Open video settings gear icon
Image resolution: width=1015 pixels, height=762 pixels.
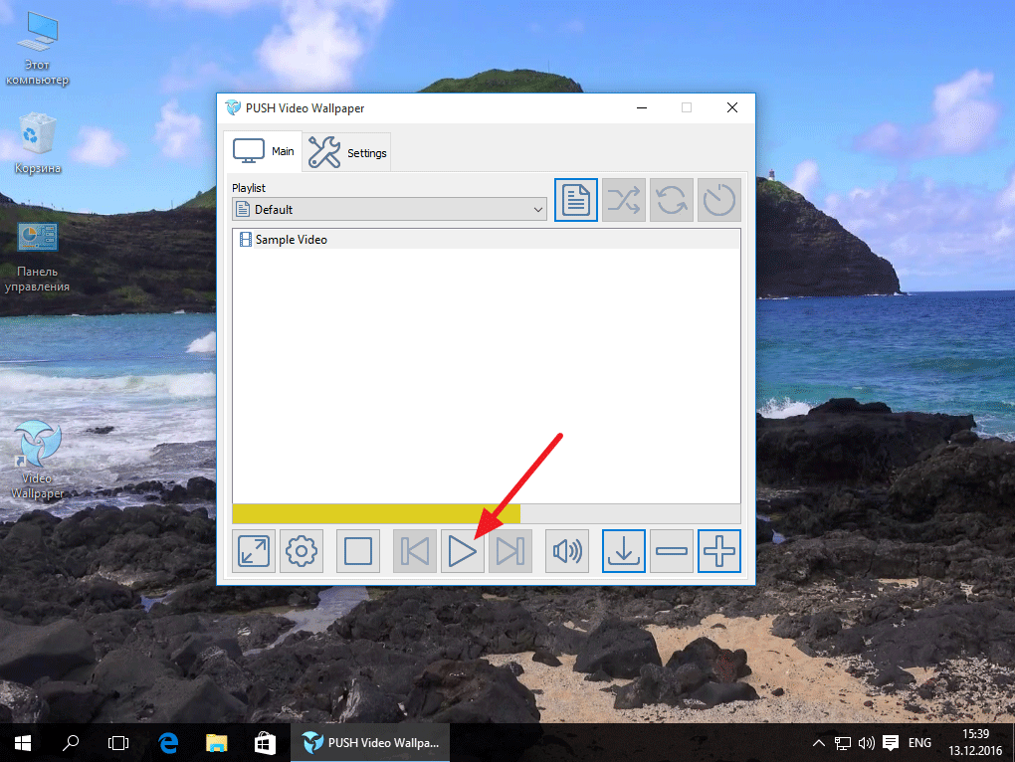click(x=302, y=551)
